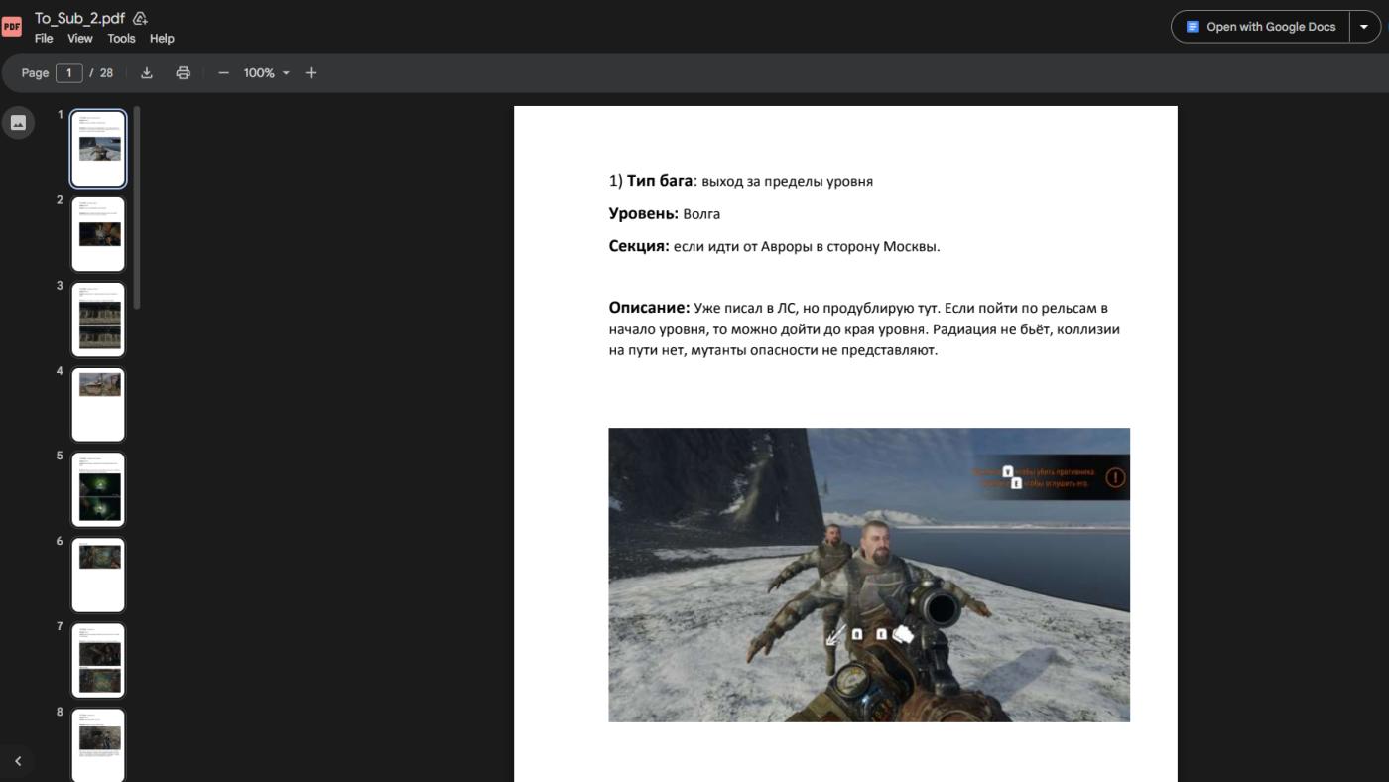Open the File menu

(x=44, y=39)
